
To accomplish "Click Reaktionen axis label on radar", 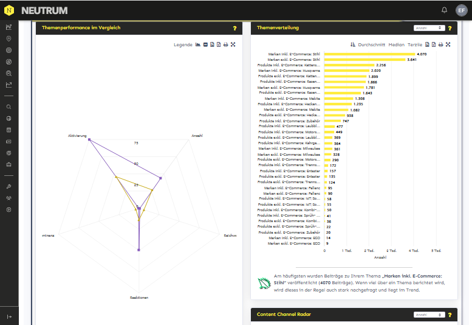I will [139, 298].
